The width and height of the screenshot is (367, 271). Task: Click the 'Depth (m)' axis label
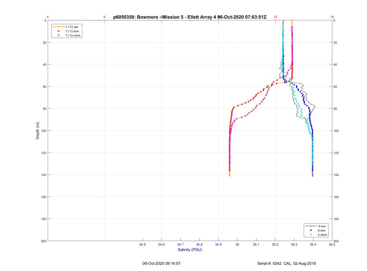click(x=38, y=131)
